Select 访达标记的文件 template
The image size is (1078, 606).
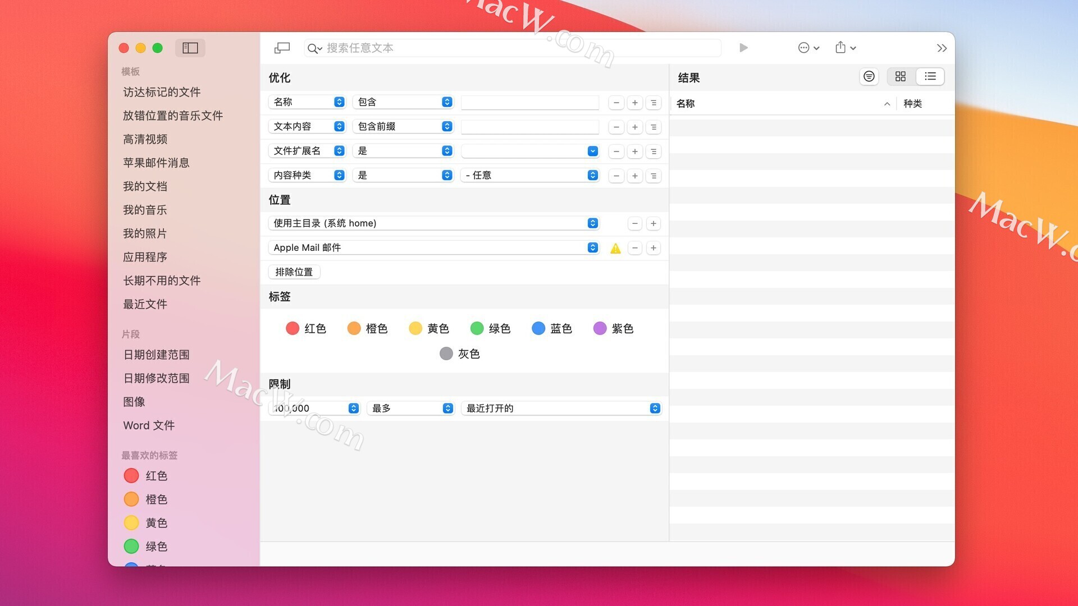pyautogui.click(x=162, y=92)
